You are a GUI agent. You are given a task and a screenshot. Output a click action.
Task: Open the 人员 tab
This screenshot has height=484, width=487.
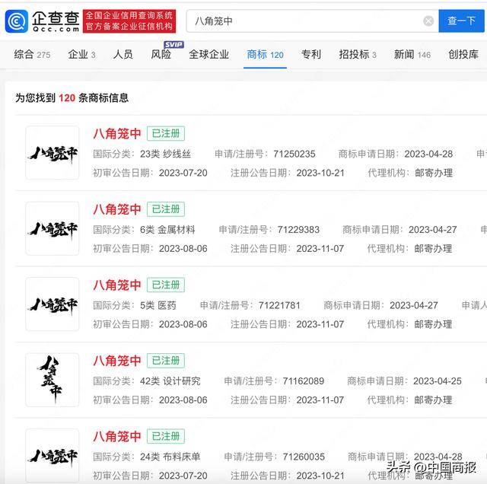[123, 55]
